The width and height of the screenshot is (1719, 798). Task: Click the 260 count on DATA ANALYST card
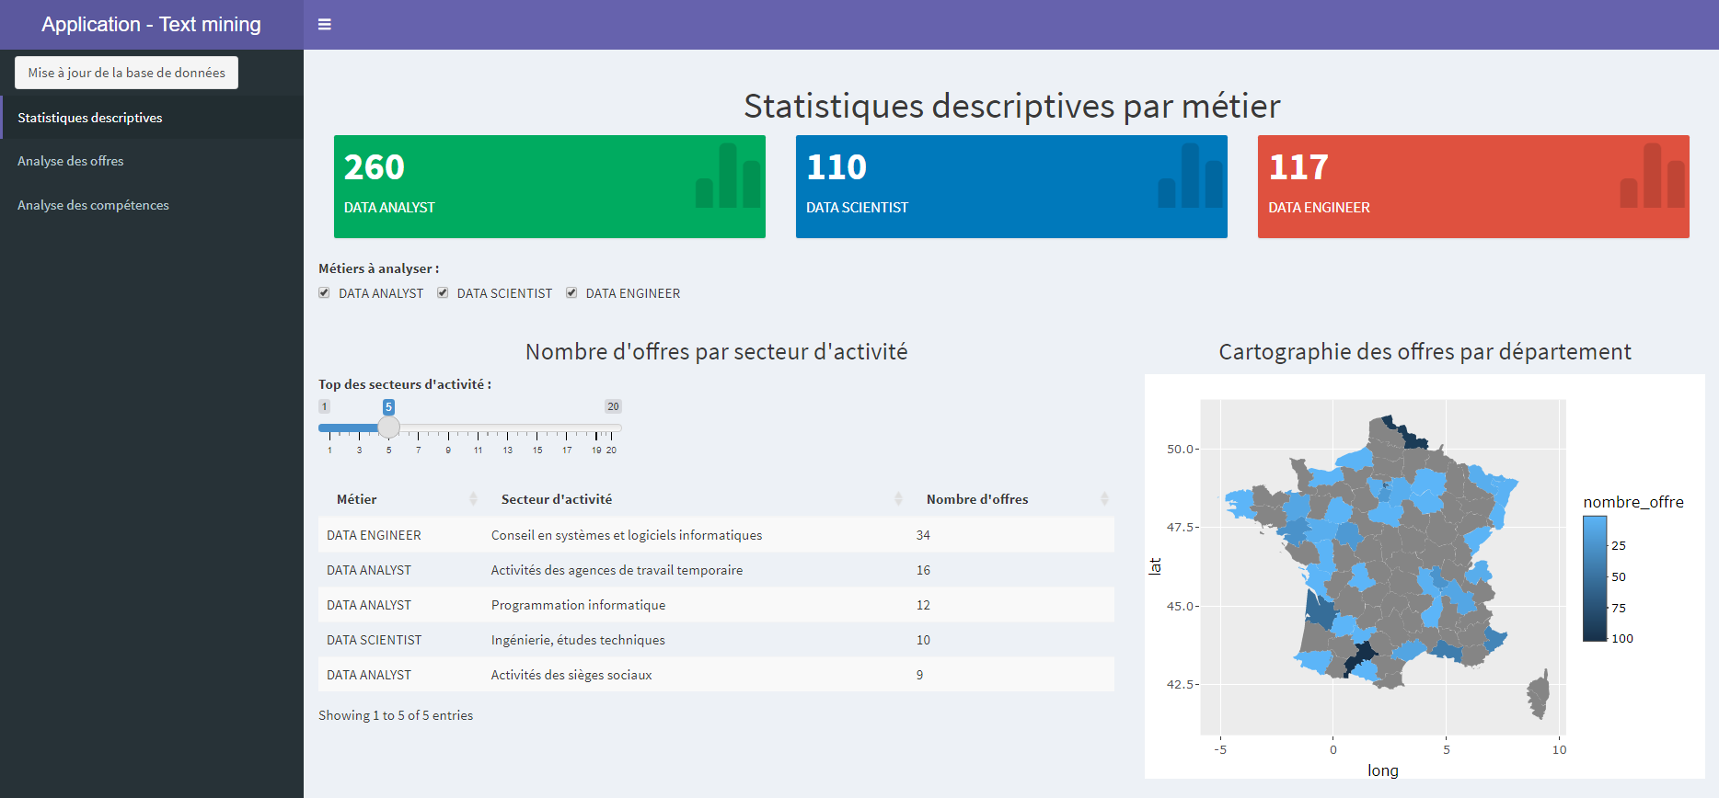point(375,166)
